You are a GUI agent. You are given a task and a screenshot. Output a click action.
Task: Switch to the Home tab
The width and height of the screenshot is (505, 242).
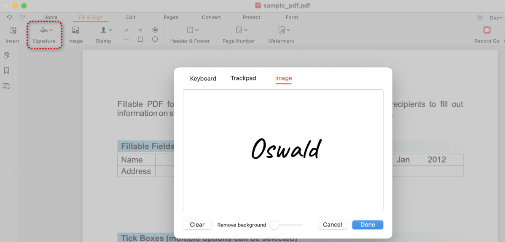50,17
